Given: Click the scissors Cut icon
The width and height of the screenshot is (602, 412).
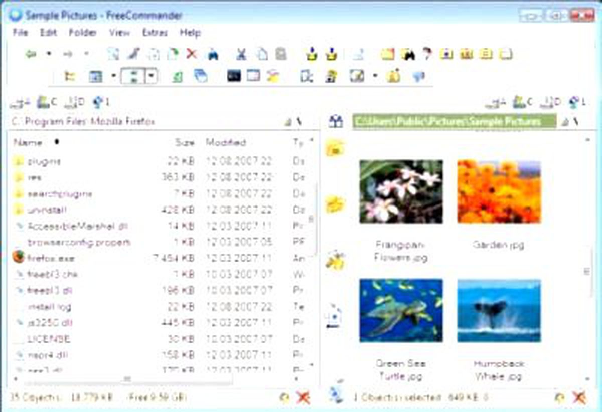Looking at the screenshot, I should [x=242, y=54].
